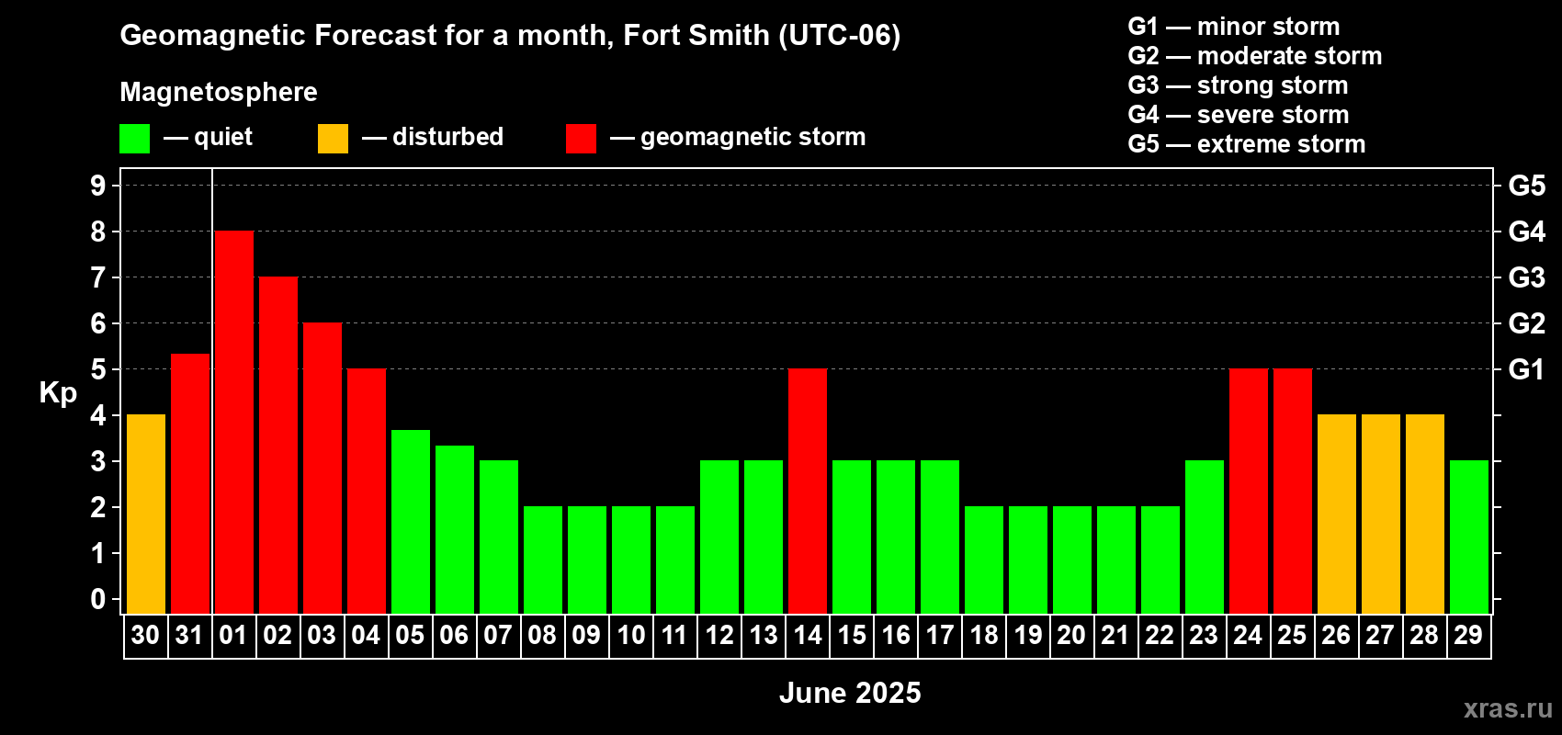Screen dimensions: 1562x735
Task: Click the G1 right axis label
Action: click(x=1526, y=369)
